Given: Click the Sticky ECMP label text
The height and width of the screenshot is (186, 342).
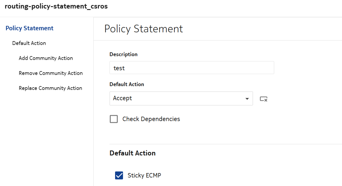Looking at the screenshot, I should pyautogui.click(x=144, y=175).
